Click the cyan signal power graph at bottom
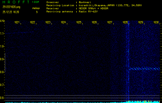 (82, 102)
